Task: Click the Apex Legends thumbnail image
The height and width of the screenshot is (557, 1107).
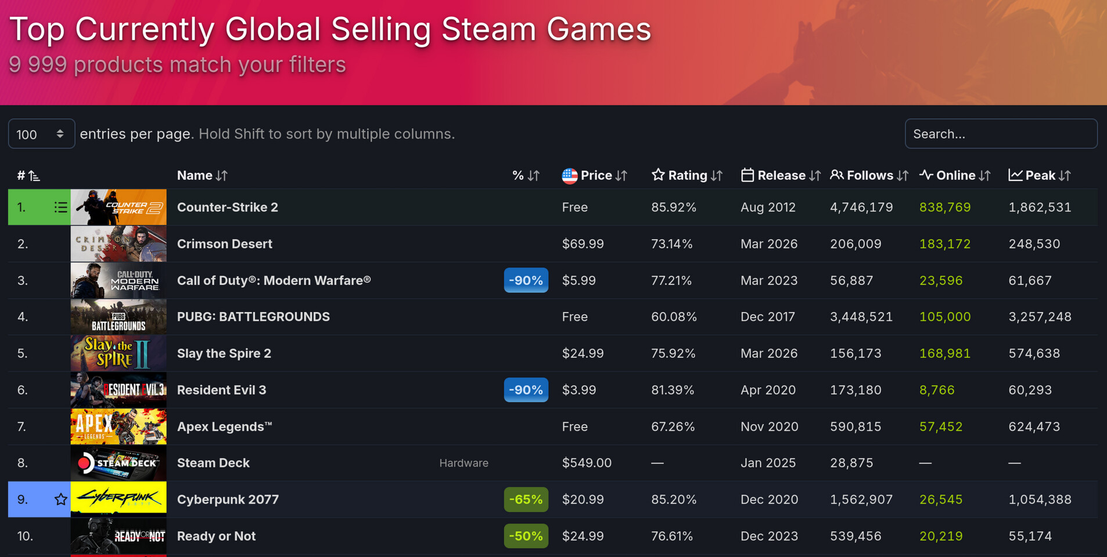Action: click(x=118, y=426)
